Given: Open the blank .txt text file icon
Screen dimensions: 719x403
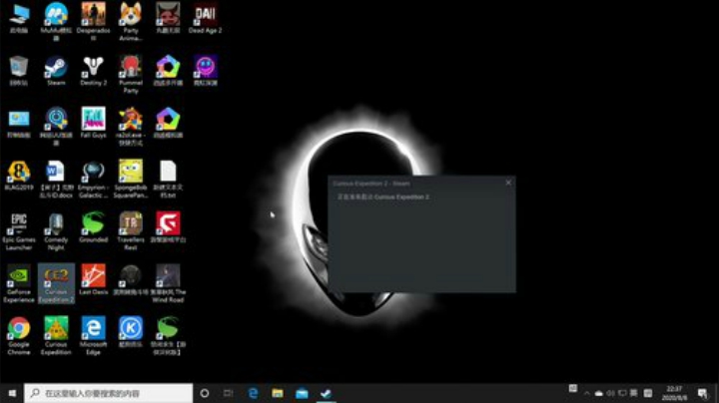Looking at the screenshot, I should tap(168, 179).
